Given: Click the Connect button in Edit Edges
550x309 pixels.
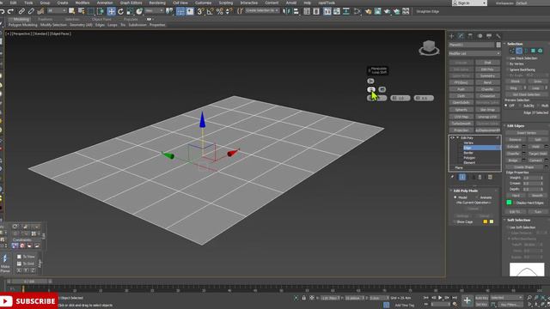Looking at the screenshot, I should (535, 161).
